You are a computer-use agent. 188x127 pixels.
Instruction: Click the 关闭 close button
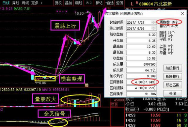[x=173, y=94]
